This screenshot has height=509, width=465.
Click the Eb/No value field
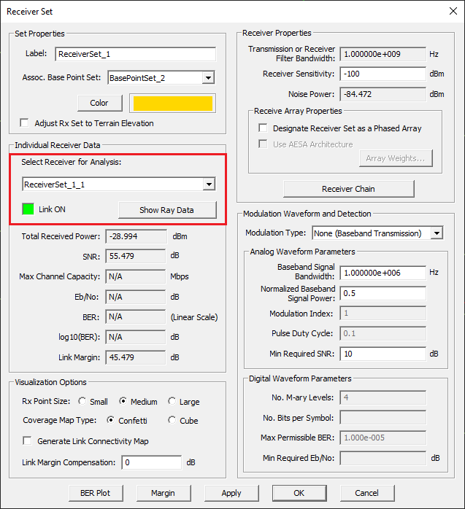(x=136, y=297)
